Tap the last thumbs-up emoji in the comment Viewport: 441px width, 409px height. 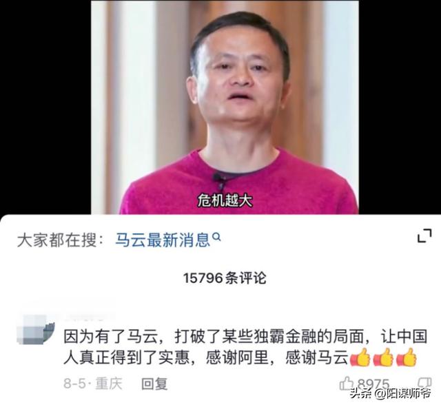[406, 357]
